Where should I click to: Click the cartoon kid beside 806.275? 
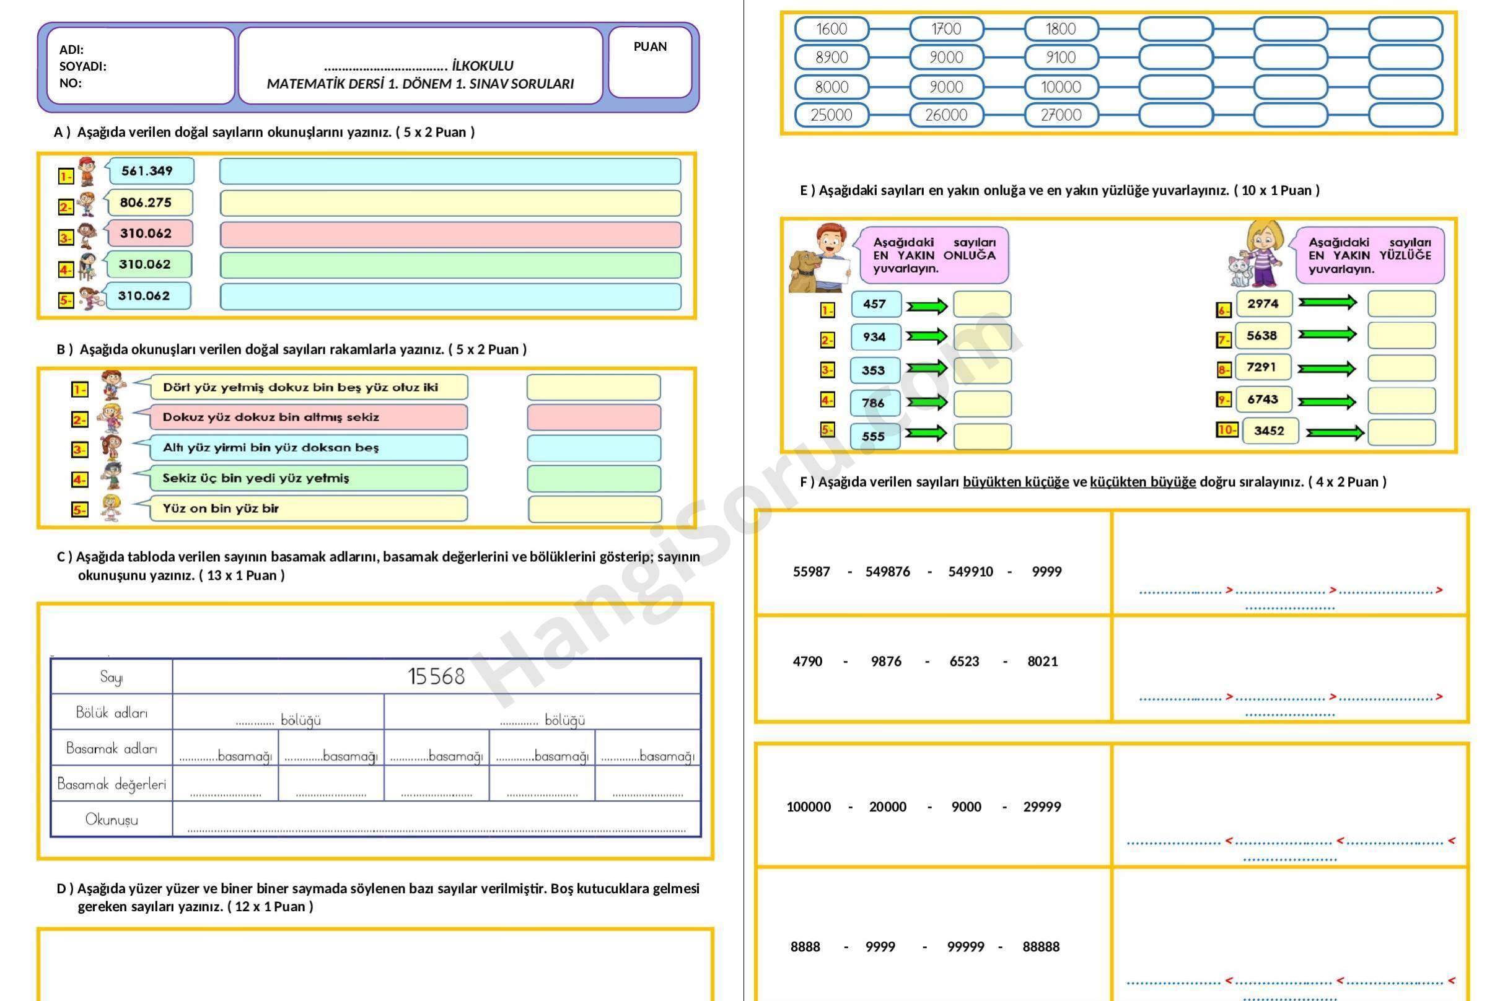(86, 204)
